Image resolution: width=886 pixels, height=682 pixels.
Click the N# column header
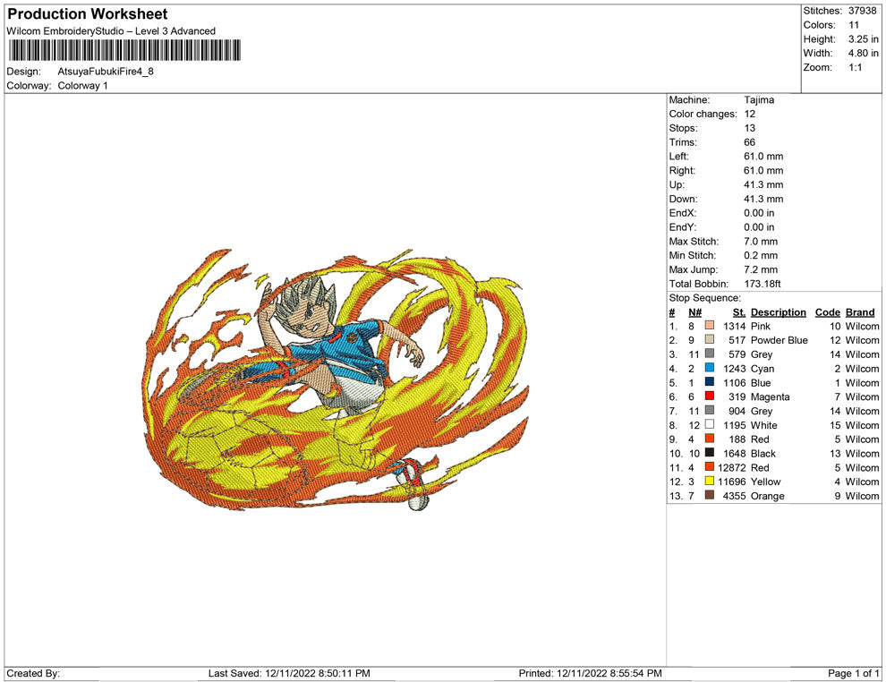point(694,312)
